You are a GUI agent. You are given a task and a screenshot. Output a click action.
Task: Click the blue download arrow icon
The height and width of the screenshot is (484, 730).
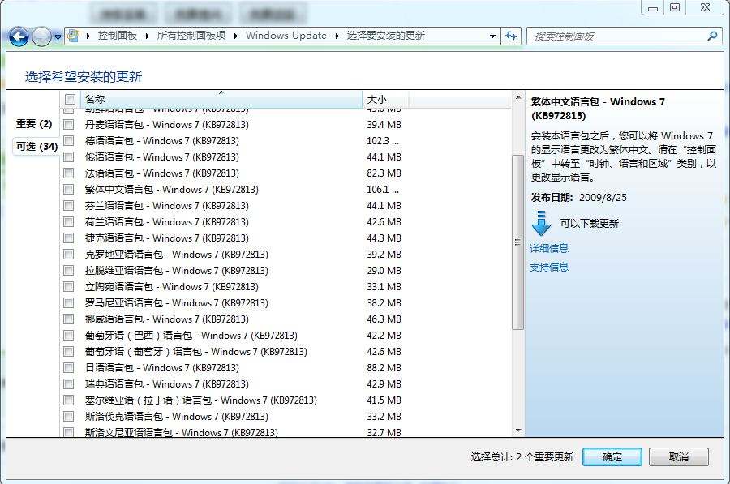pos(541,224)
